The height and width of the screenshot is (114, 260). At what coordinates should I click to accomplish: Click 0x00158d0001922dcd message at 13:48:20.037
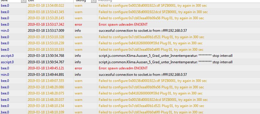(153, 100)
